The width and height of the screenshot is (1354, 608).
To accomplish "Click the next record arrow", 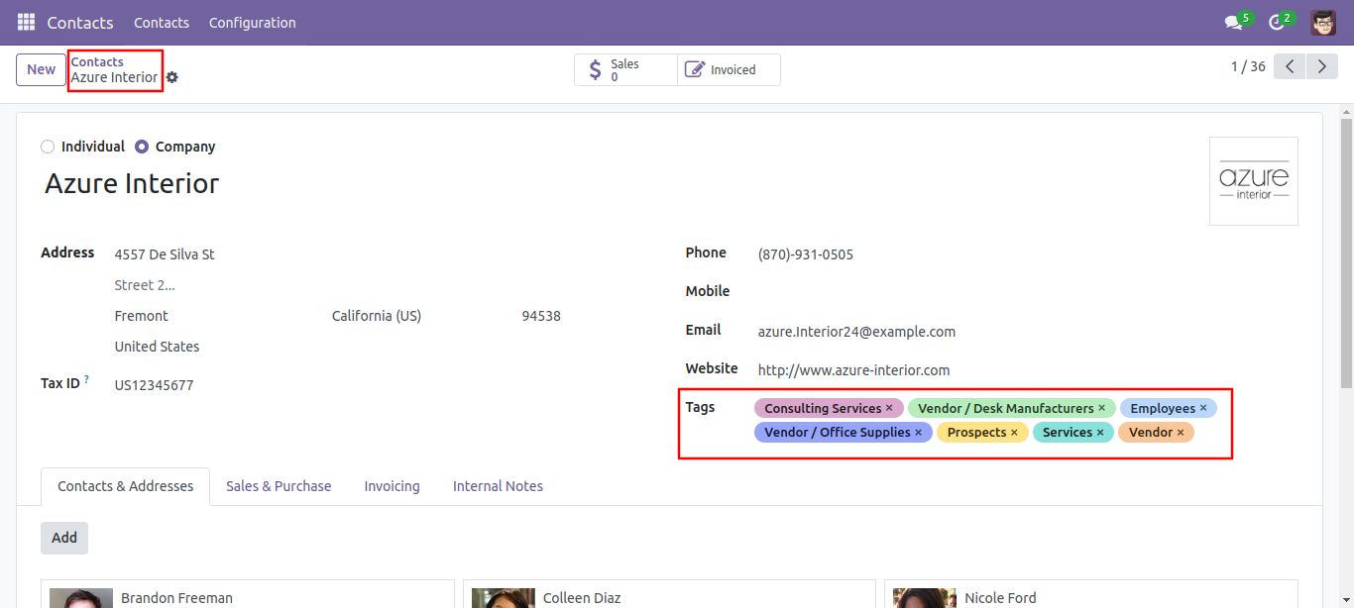I will (1321, 66).
